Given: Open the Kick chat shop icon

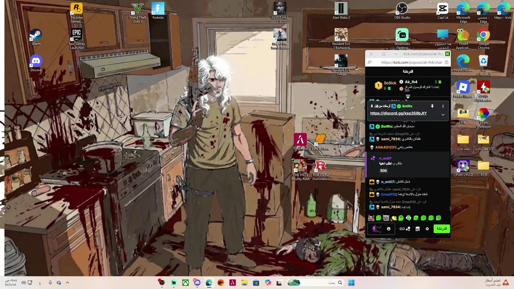Looking at the screenshot, I should [x=417, y=229].
